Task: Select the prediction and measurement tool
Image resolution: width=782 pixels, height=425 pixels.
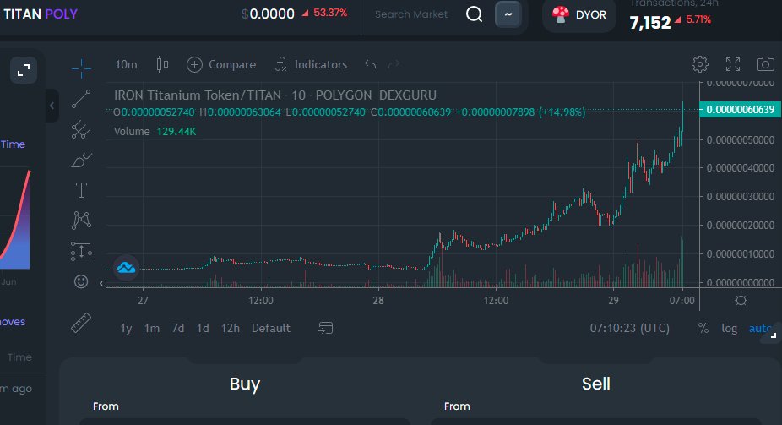Action: (81, 251)
